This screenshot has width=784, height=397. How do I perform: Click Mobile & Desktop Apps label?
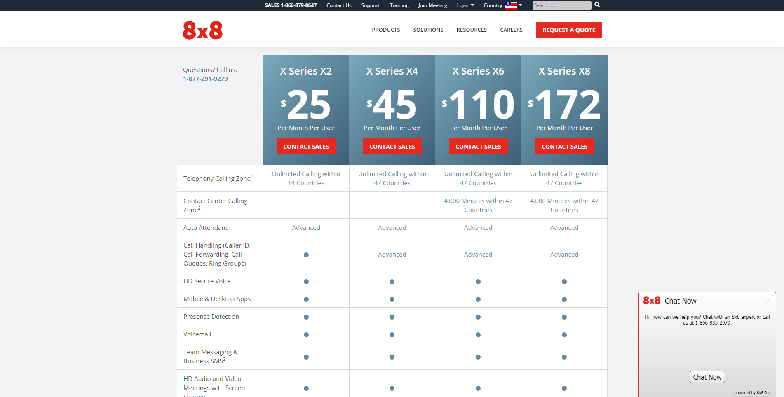217,299
